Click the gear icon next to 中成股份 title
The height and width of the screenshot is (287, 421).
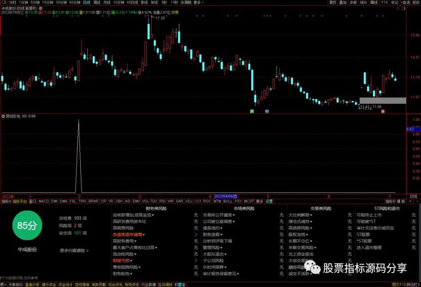coord(41,8)
